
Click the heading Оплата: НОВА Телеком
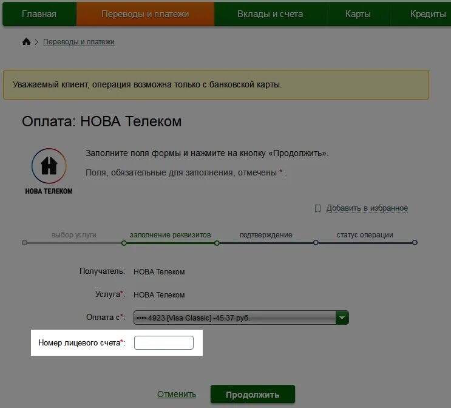tap(102, 121)
